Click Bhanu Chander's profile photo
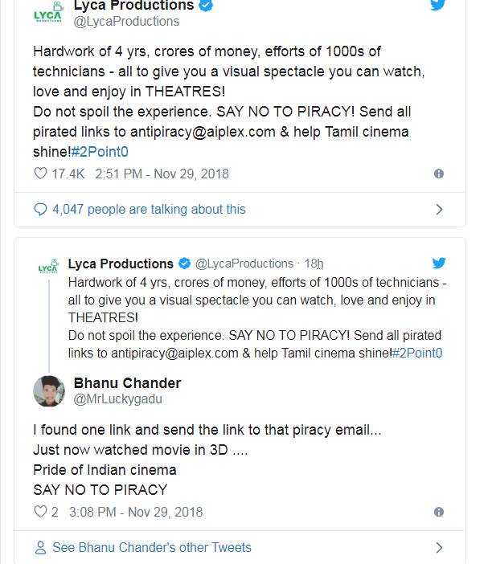 49,391
